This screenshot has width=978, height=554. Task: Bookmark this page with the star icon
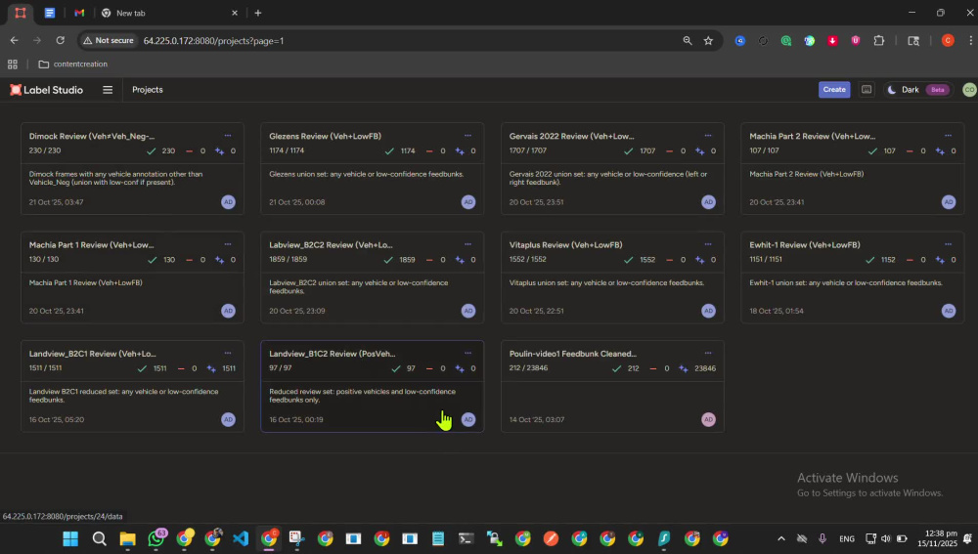click(708, 40)
